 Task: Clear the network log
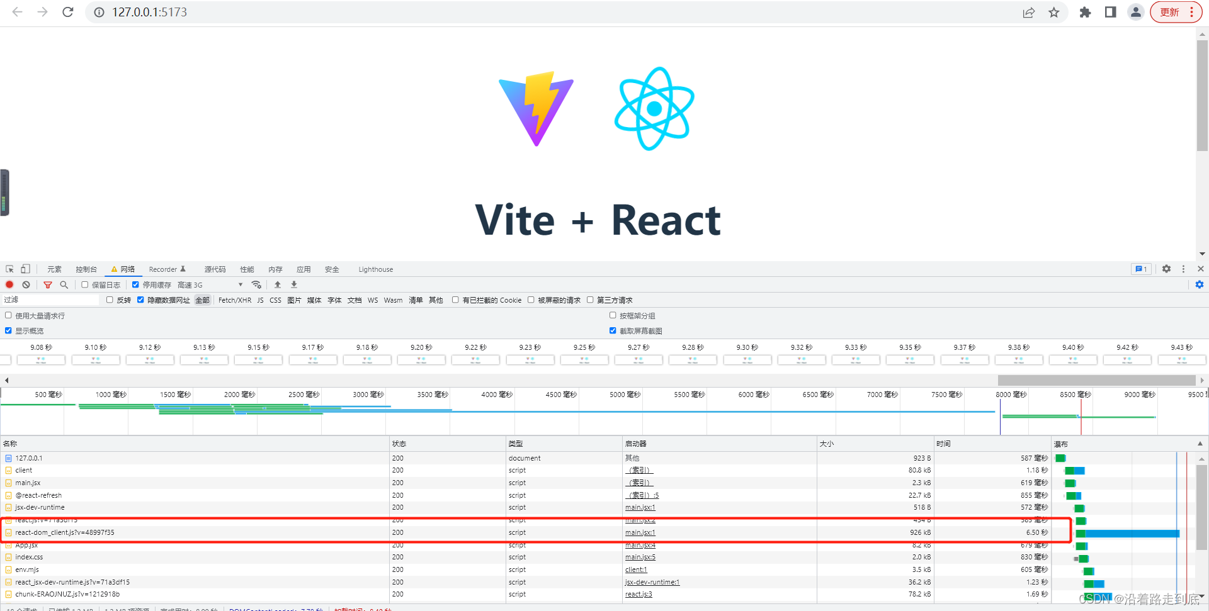[x=26, y=284]
